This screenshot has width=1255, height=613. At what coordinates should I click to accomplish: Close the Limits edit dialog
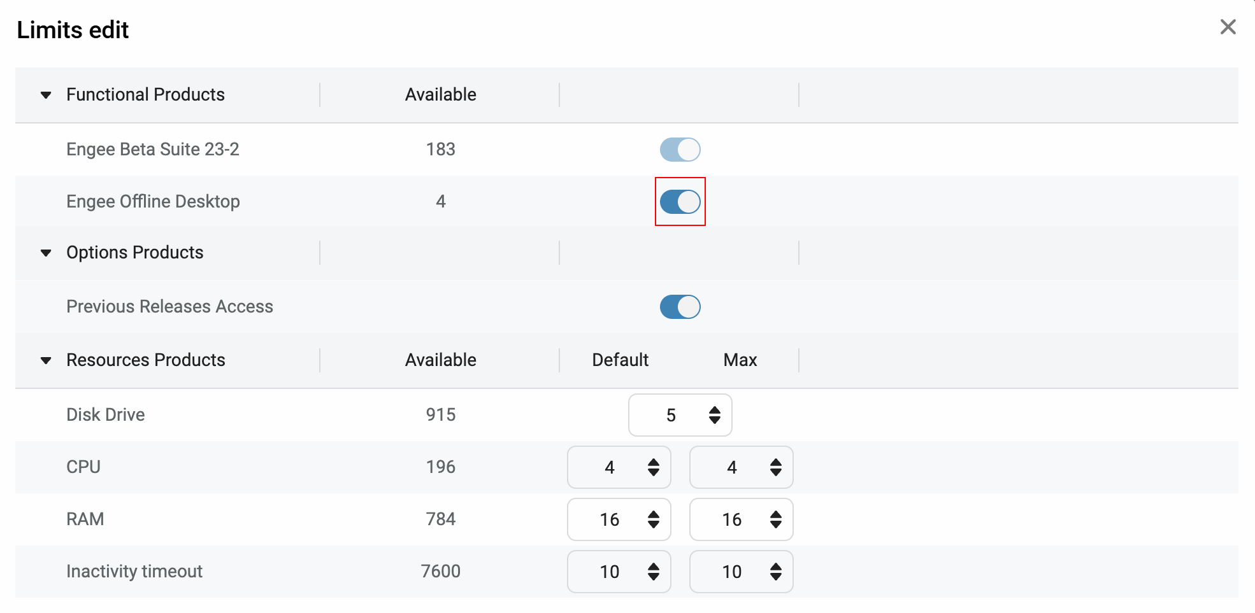pos(1228,27)
